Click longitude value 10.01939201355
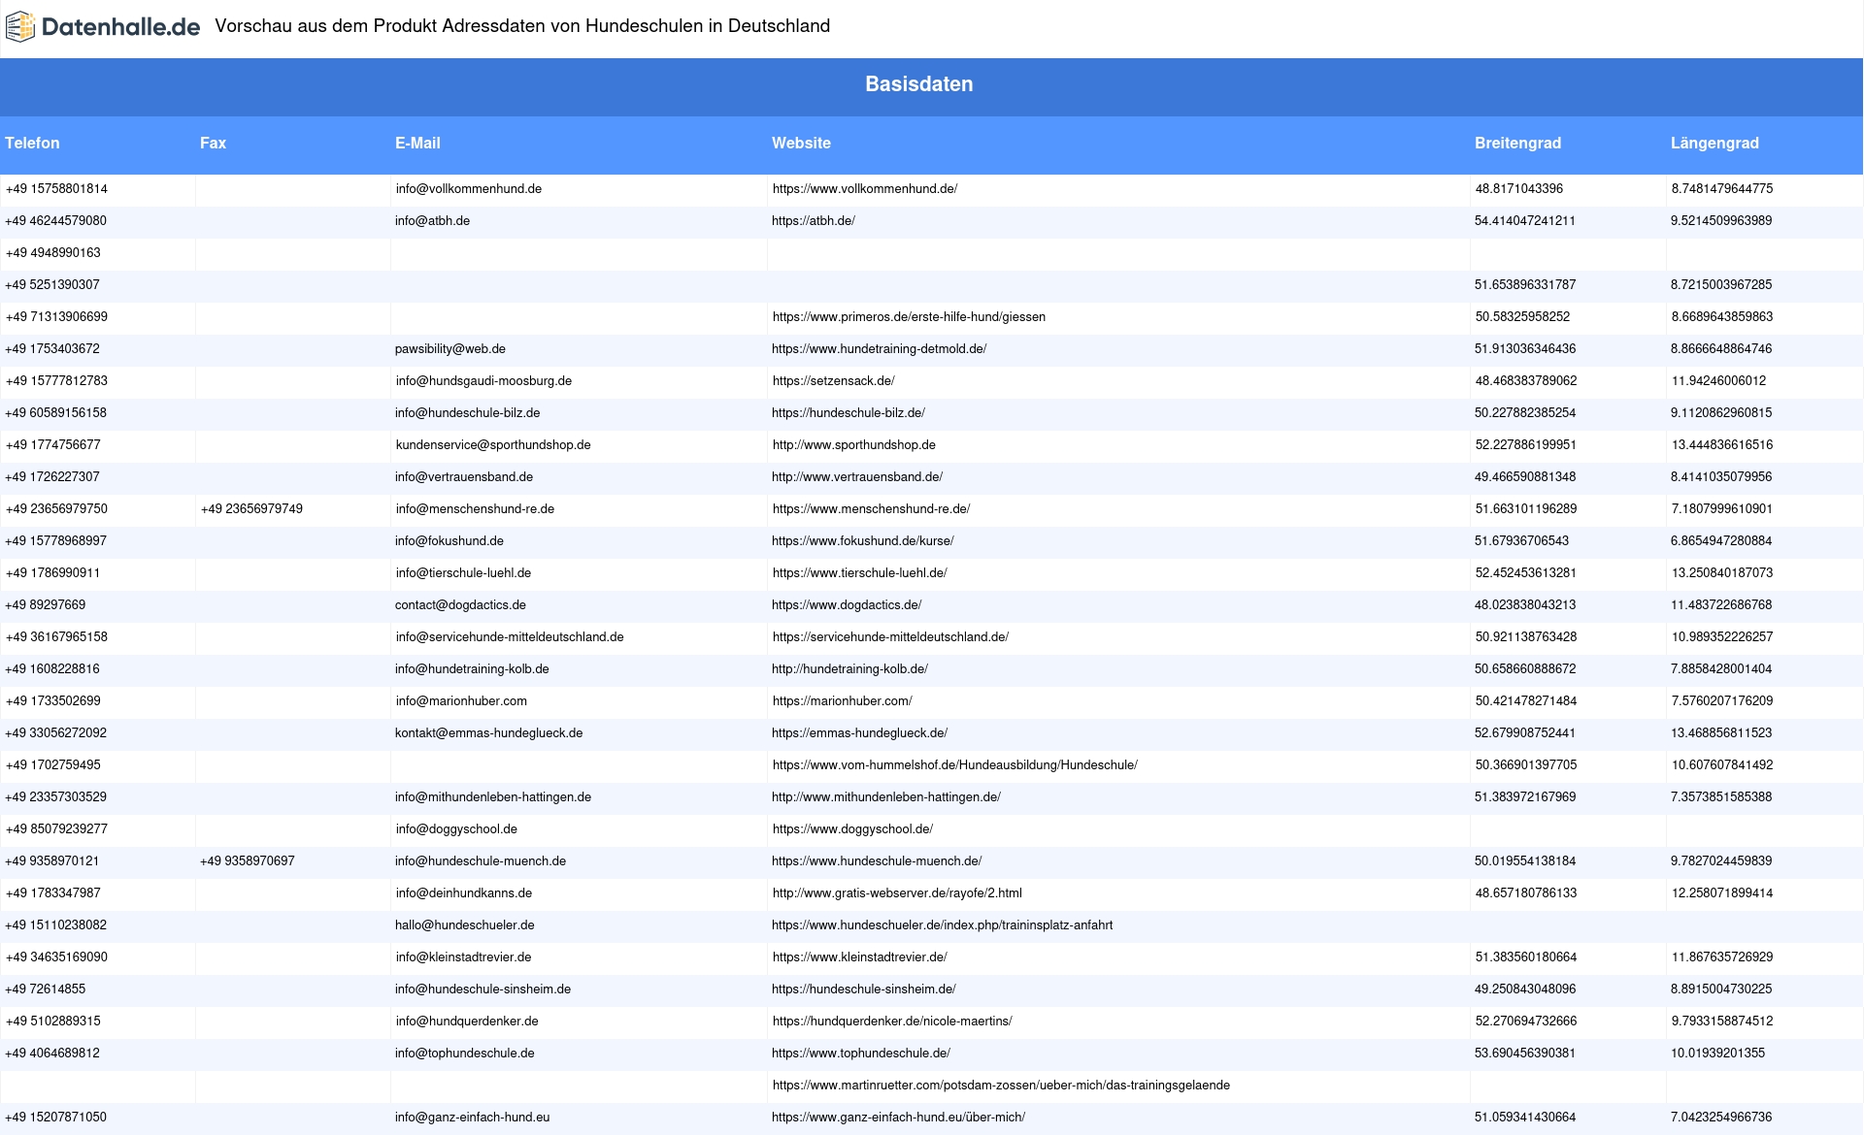 [1718, 1054]
